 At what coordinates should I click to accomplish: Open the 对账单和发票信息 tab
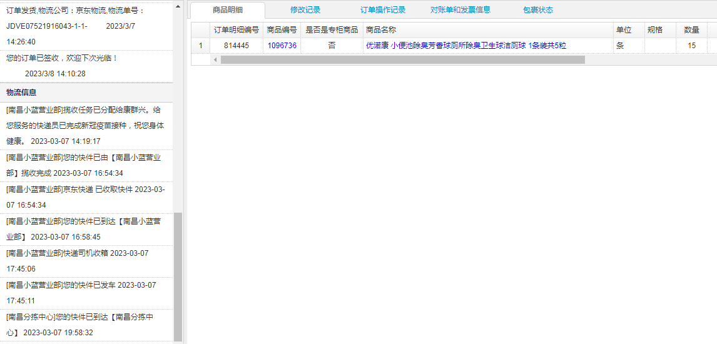[460, 10]
